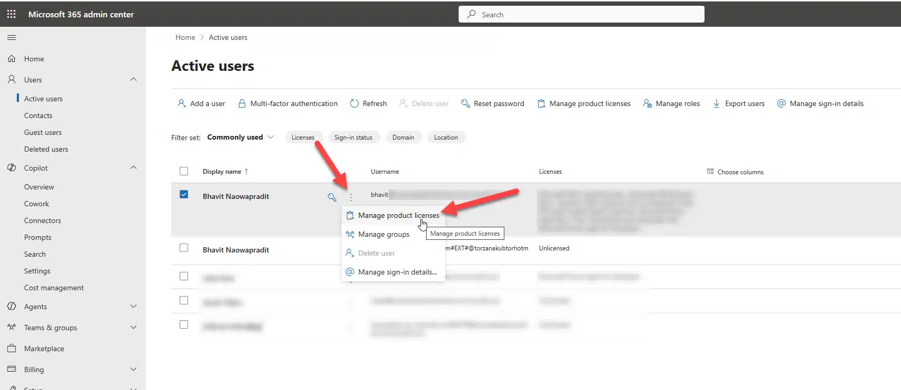
Task: Select Manage sign-in details in context menu
Action: pos(393,272)
